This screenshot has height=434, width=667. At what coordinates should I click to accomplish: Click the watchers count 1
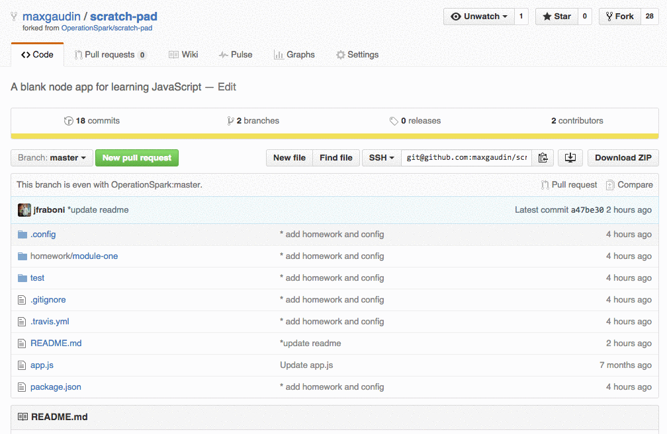pos(521,17)
